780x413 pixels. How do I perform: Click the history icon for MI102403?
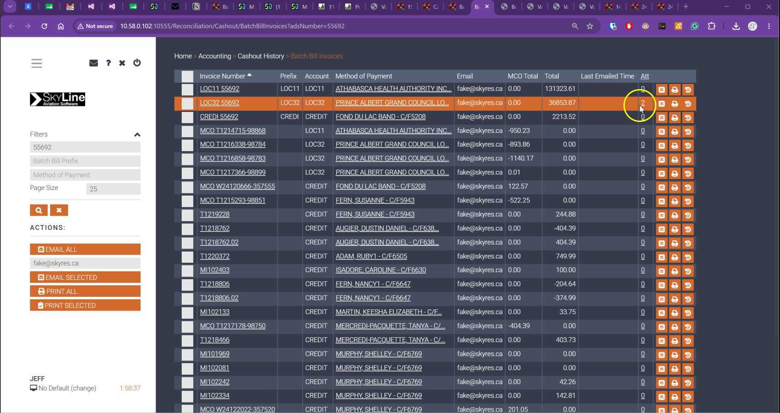point(688,271)
